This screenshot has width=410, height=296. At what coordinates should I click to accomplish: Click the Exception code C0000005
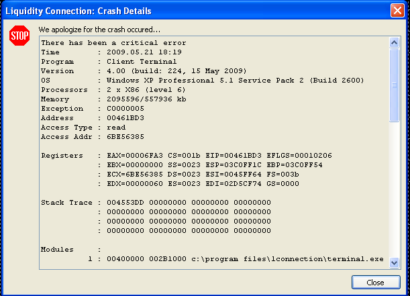tap(125, 109)
